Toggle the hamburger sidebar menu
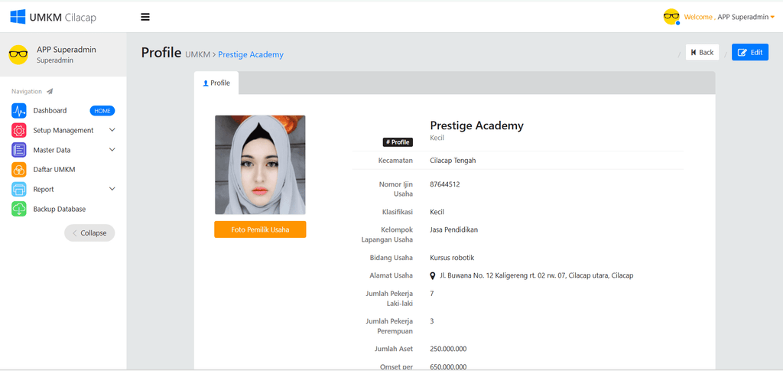 (145, 17)
